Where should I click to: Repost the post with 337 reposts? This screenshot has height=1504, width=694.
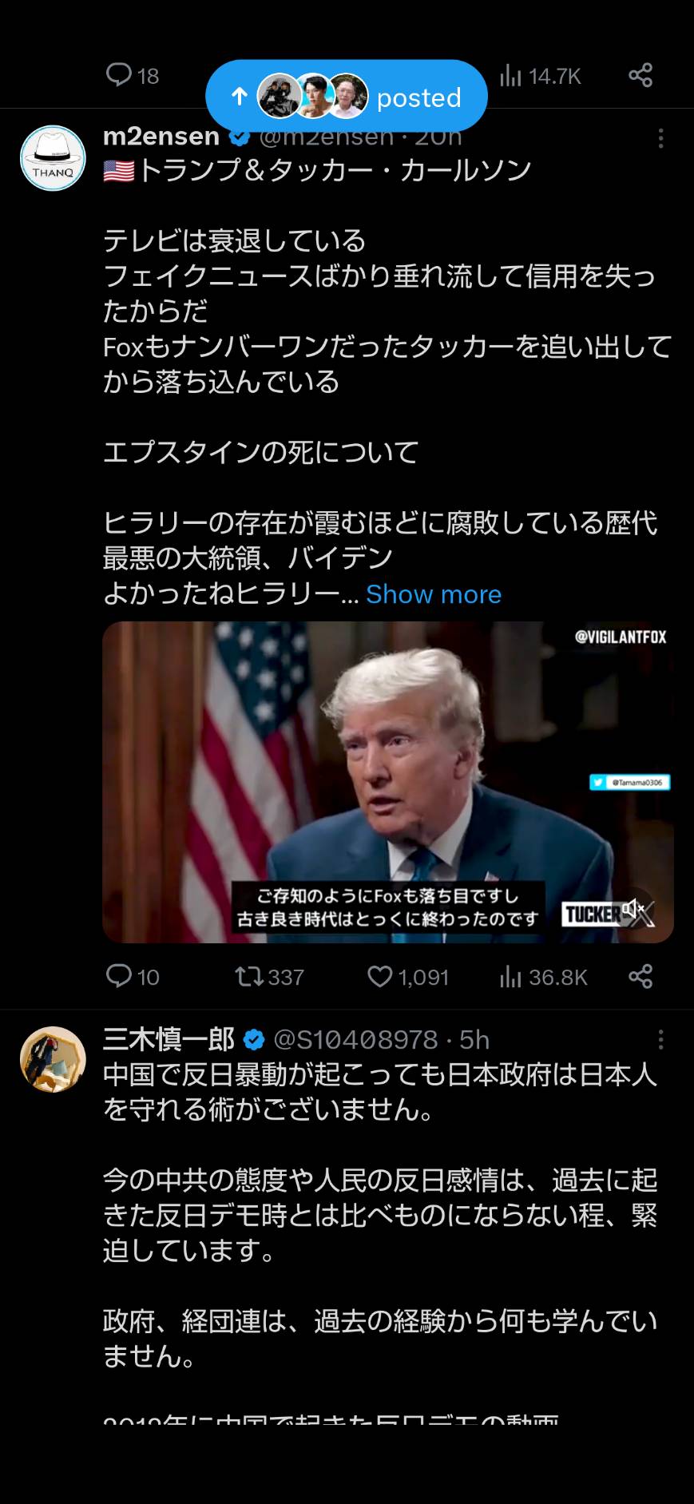(269, 977)
